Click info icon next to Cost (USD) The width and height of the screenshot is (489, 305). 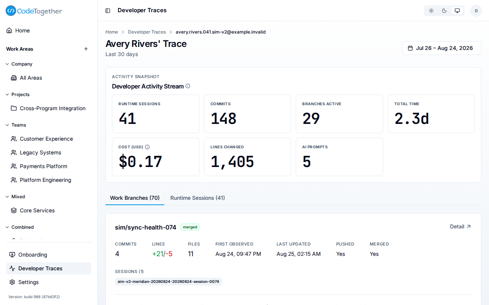(147, 147)
